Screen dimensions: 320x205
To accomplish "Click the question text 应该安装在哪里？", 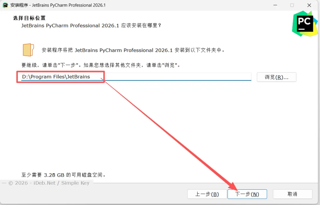I will 141,25.
